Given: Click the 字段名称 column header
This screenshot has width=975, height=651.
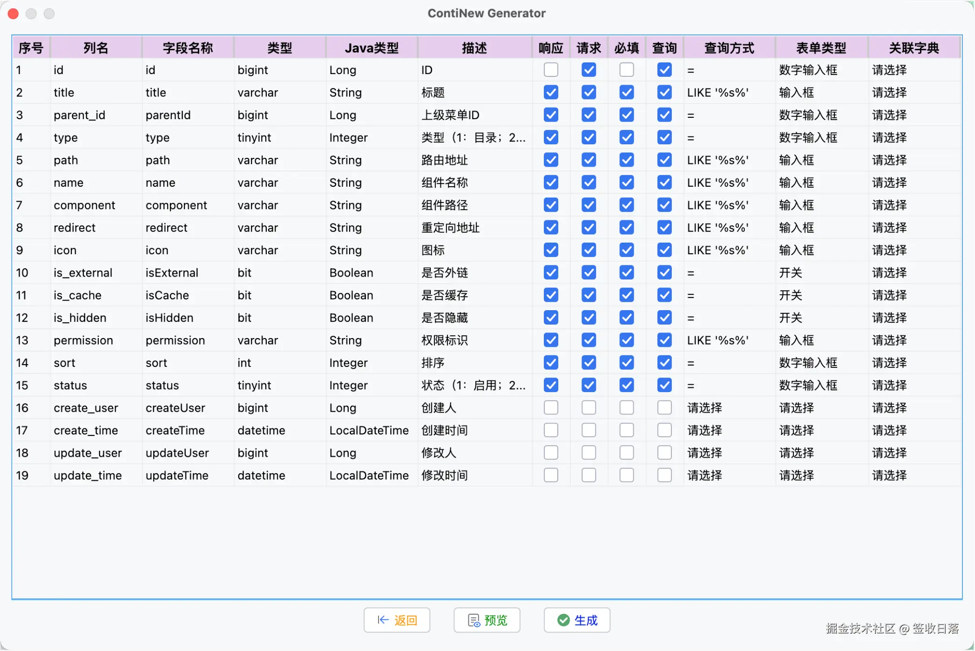Looking at the screenshot, I should 187,47.
